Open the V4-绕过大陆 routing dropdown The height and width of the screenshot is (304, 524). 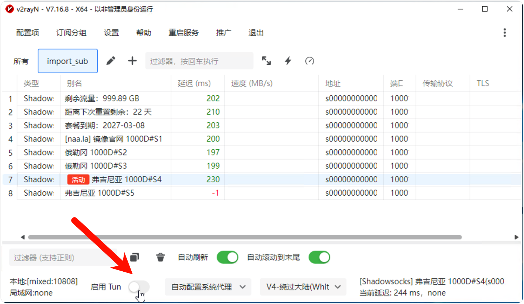303,287
